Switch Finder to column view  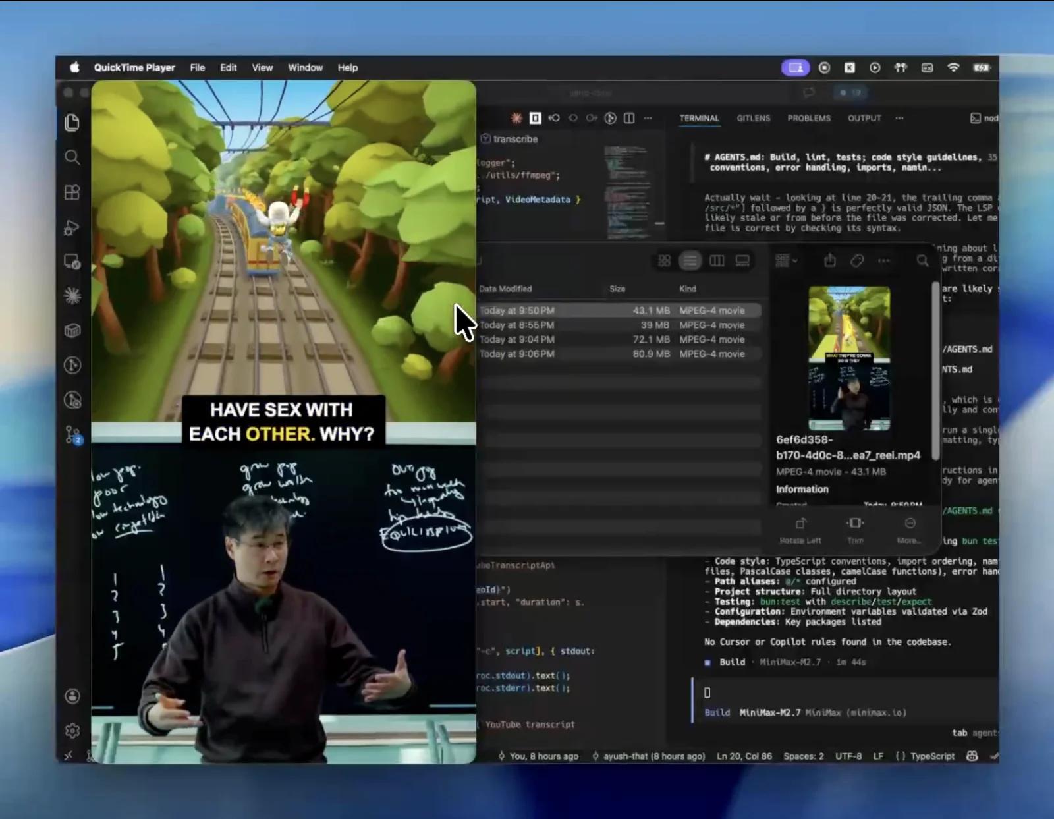click(717, 261)
